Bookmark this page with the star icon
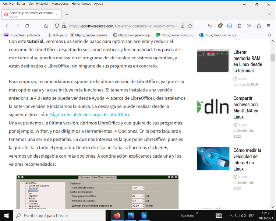This screenshot has height=221, width=276. (190, 26)
